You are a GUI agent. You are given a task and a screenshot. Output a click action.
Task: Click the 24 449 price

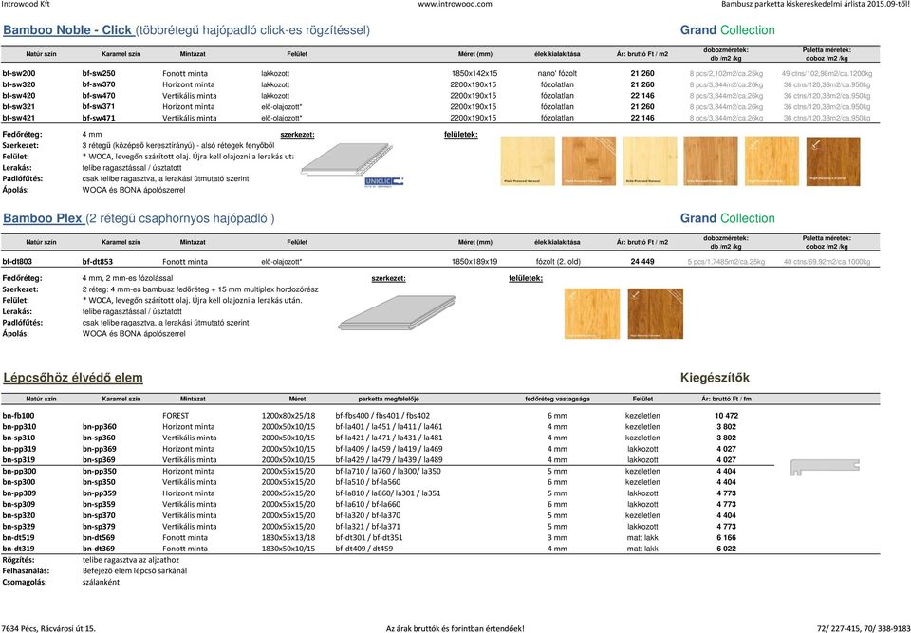coord(642,262)
